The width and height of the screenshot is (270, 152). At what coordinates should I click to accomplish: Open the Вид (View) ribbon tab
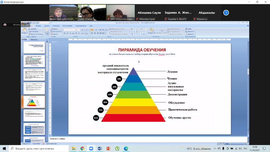click(91, 26)
